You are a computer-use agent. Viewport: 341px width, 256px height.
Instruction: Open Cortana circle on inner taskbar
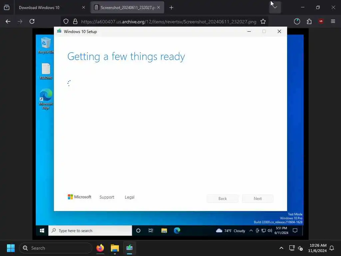[138, 231]
